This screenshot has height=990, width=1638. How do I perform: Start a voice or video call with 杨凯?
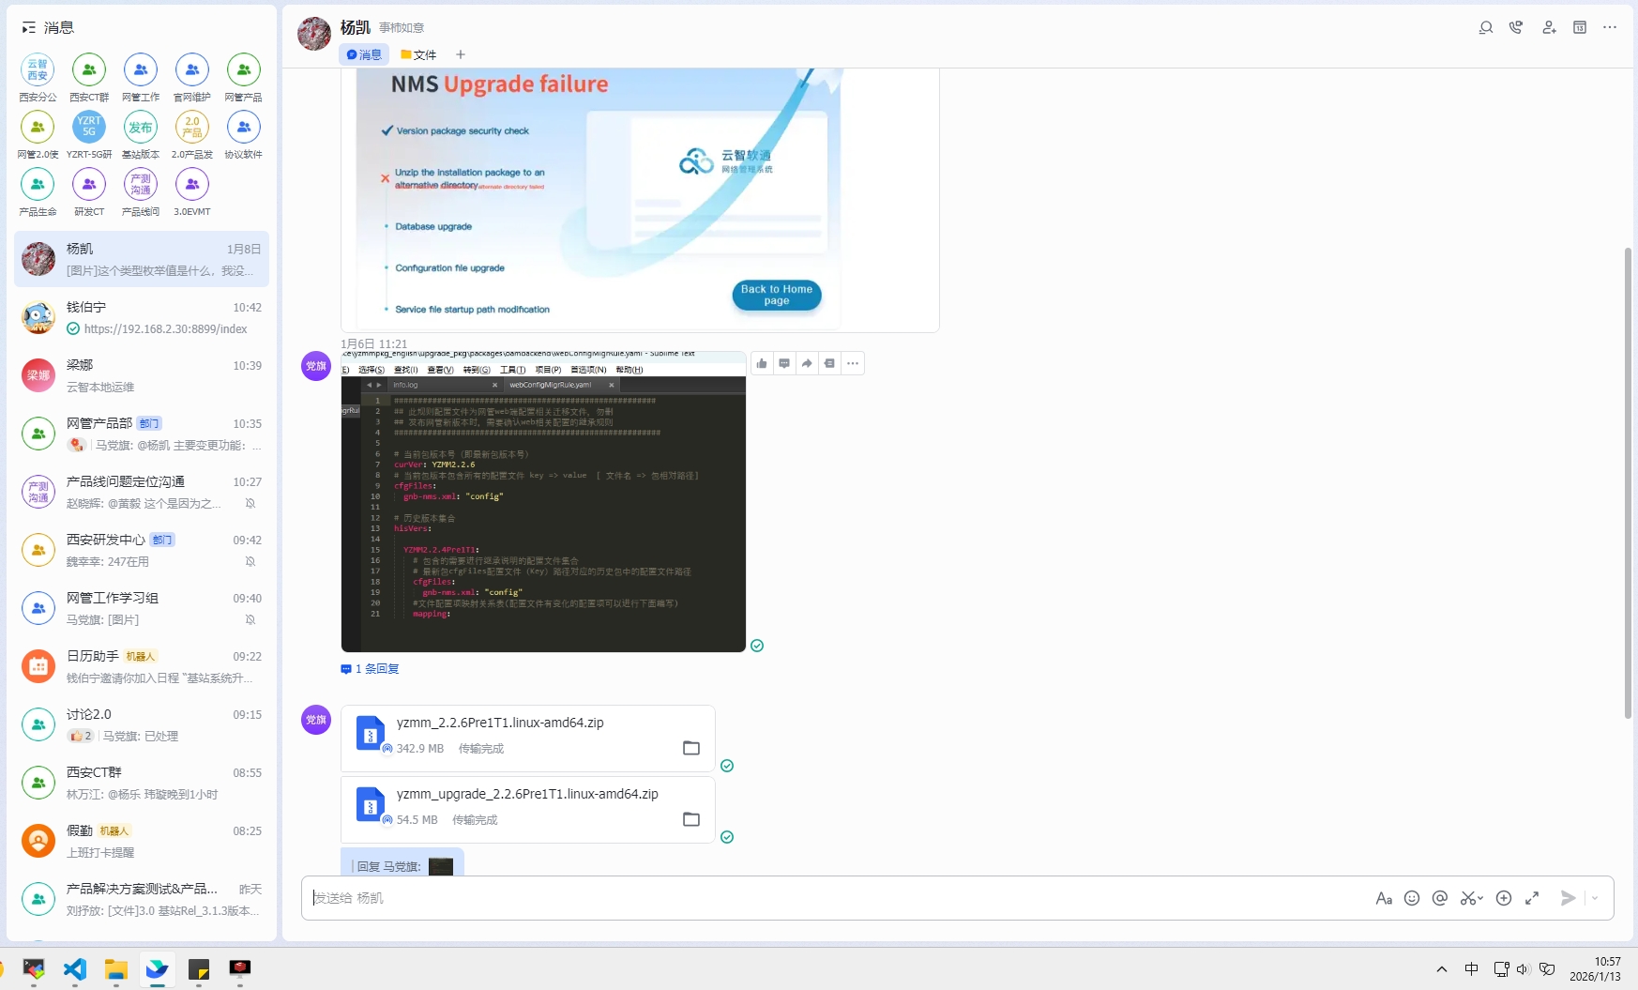click(x=1516, y=28)
